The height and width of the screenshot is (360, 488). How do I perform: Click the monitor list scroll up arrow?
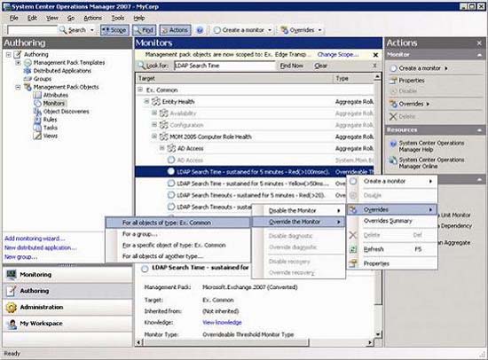[x=377, y=76]
